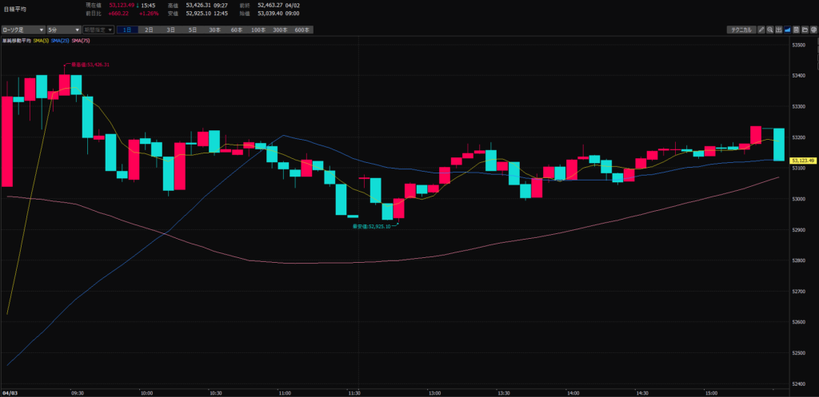Viewport: 819px width, 397px height.
Task: Click the color palette icon
Action: (x=814, y=30)
